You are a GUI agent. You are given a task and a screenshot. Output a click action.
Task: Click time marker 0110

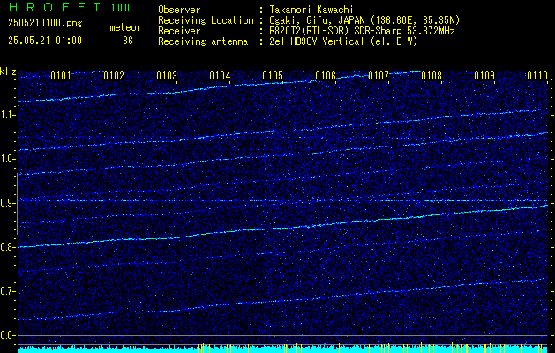click(537, 75)
